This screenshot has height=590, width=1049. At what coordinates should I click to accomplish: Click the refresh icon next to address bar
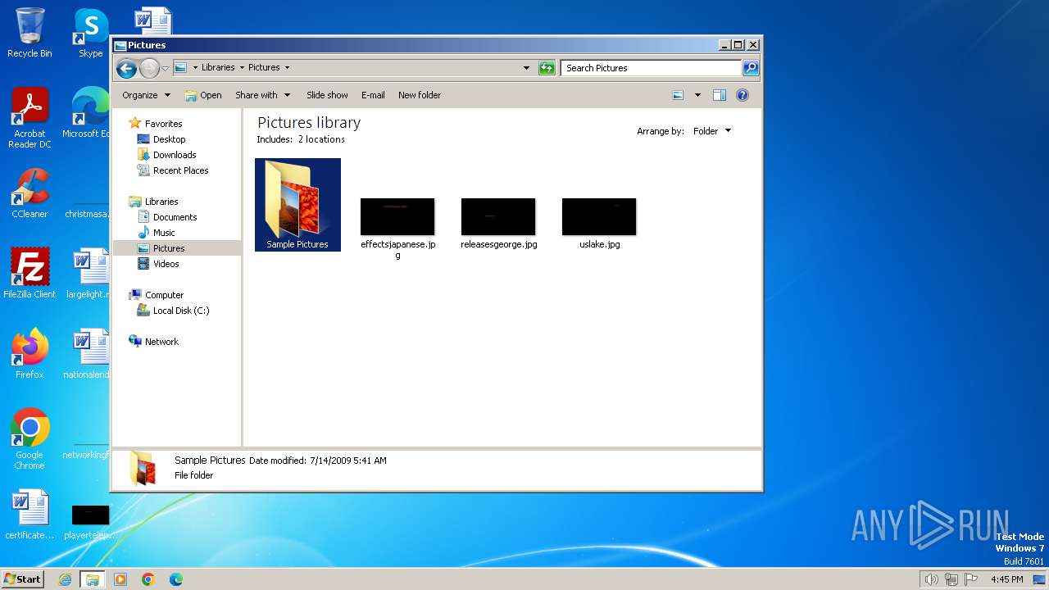click(547, 68)
